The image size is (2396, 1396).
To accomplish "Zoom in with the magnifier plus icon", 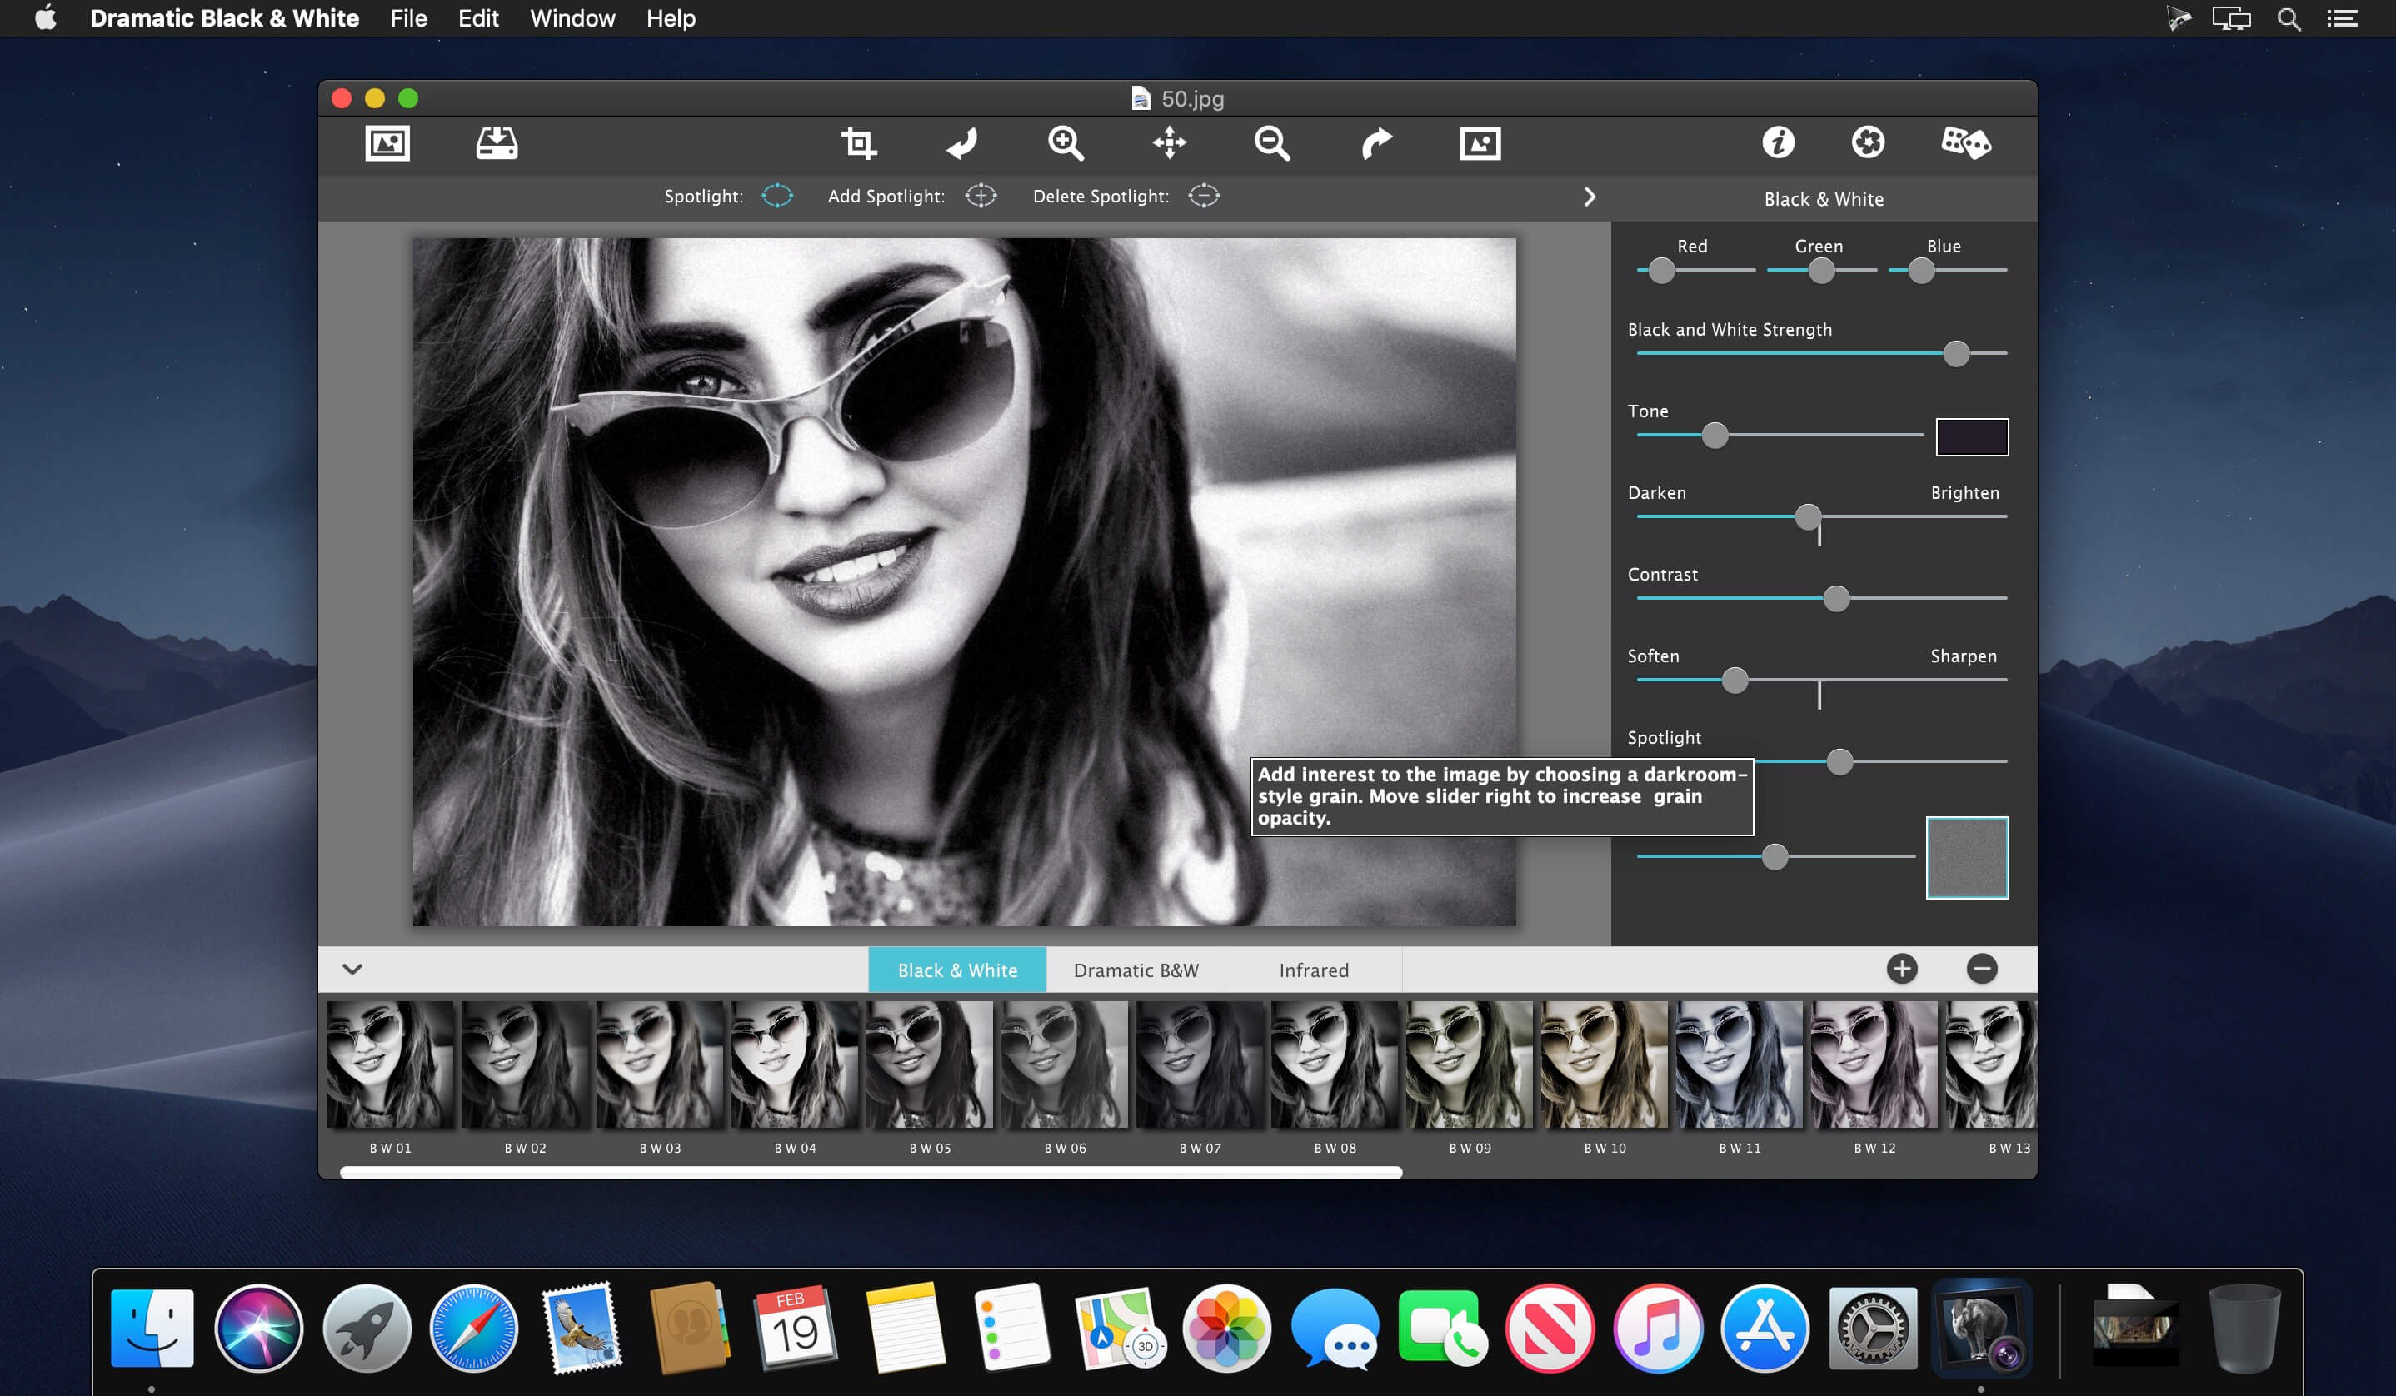I will click(x=1065, y=143).
